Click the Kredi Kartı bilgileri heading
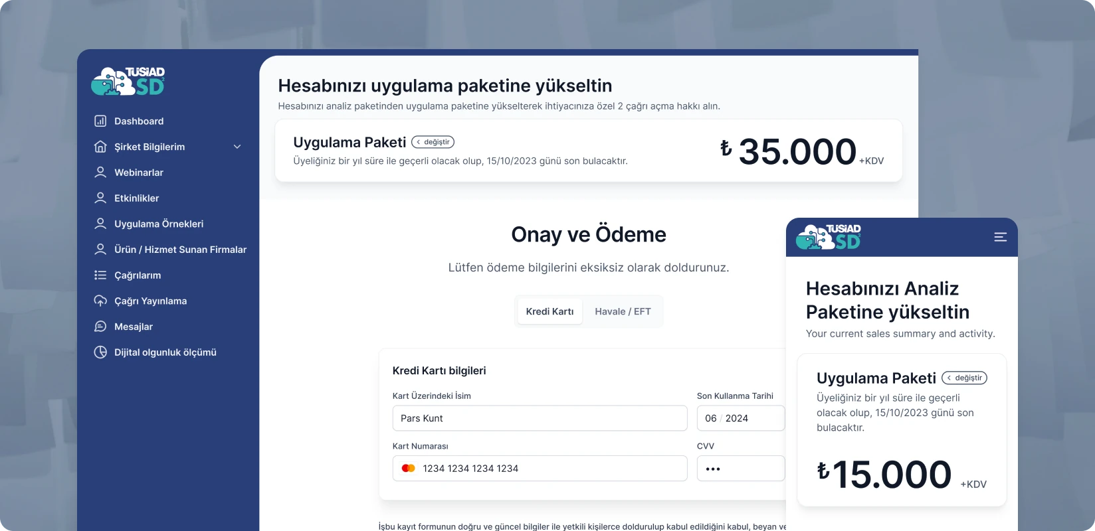 [439, 370]
